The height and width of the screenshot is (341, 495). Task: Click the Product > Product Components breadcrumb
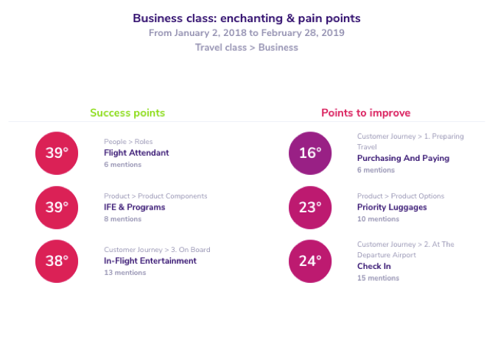[x=155, y=196]
